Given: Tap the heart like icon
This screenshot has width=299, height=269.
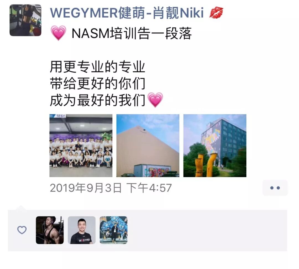Looking at the screenshot, I should tap(22, 230).
